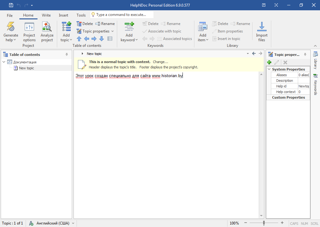Click Item properties in Library group
Viewport: 320px width, 227px height.
227,31
